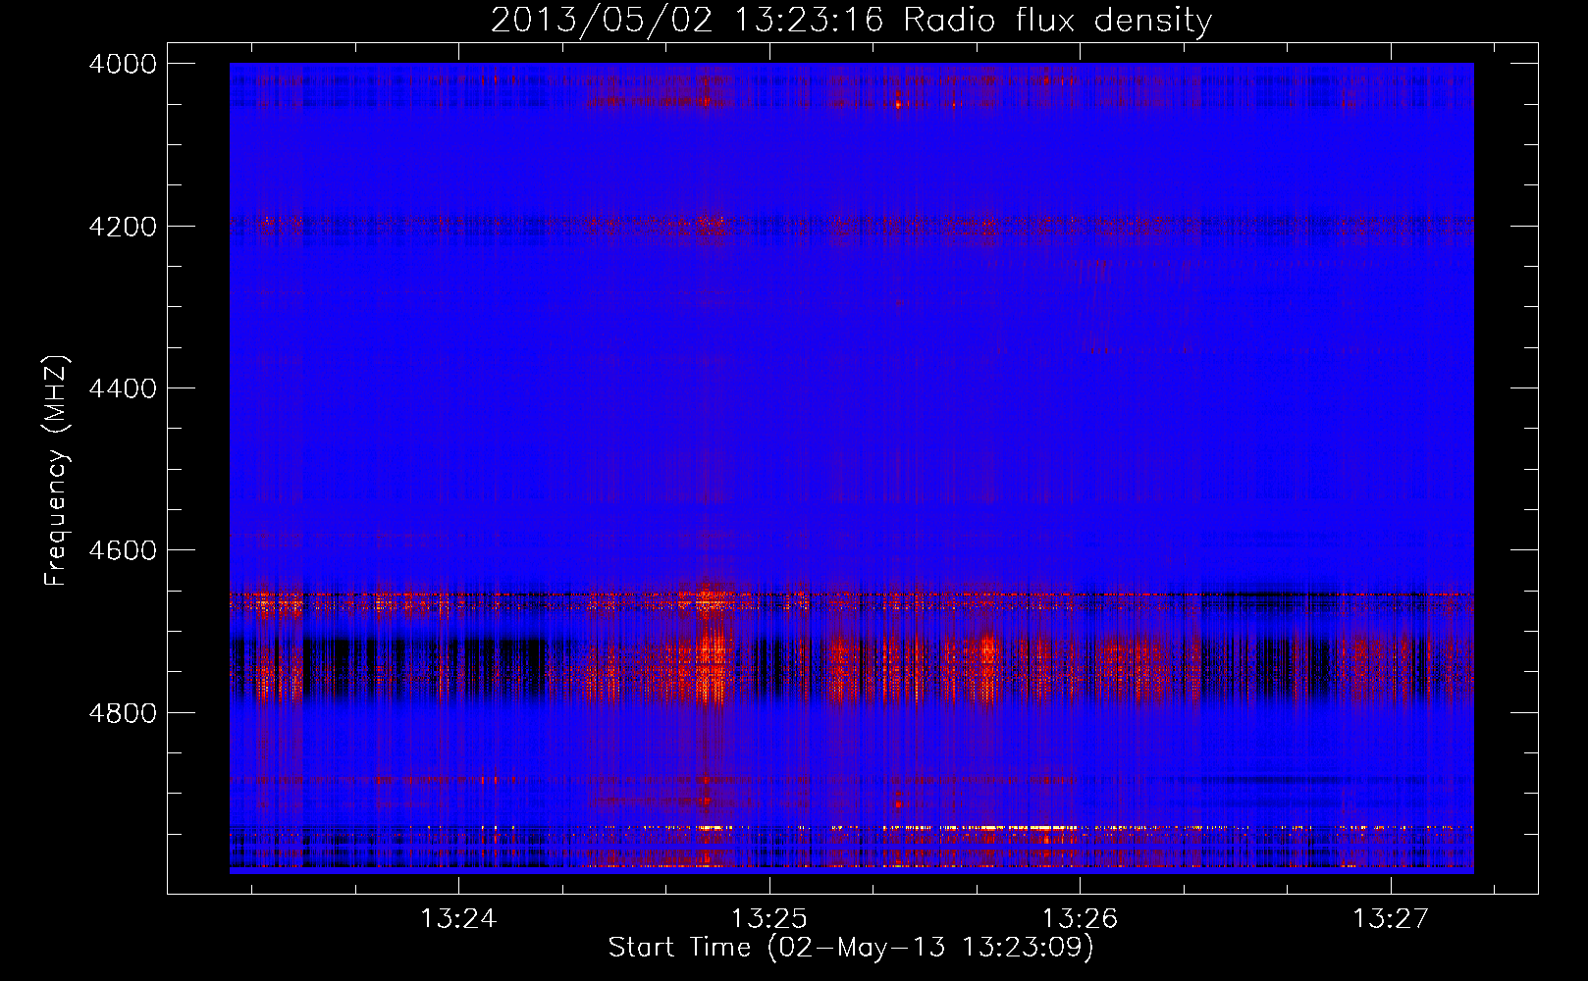1588x981 pixels.
Task: Click the 'Frequency (MHZ)' axis label
Action: click(x=57, y=471)
